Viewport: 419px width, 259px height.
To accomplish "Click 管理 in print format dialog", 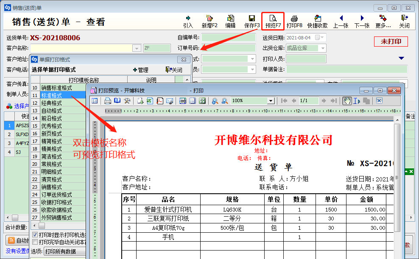I will click(140, 70).
